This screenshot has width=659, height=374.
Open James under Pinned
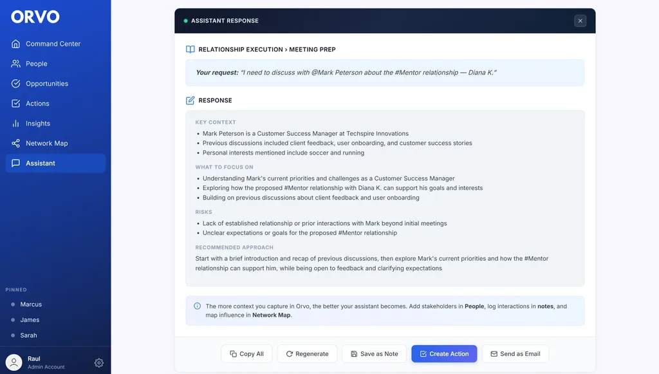click(x=28, y=319)
